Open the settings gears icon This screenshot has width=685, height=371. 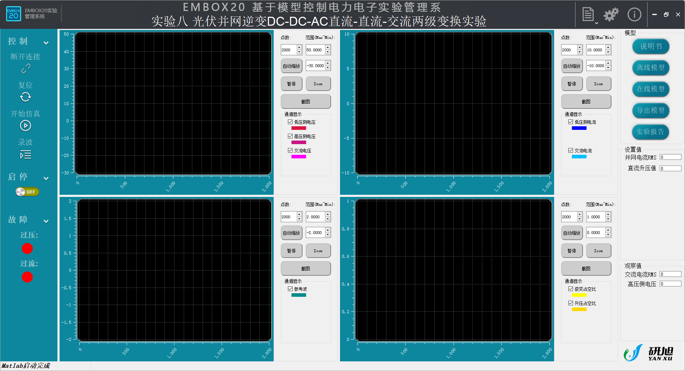pyautogui.click(x=611, y=15)
